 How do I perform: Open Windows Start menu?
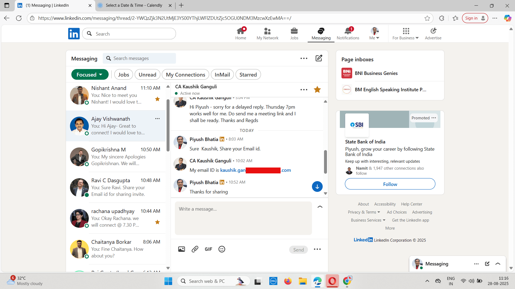[x=168, y=281]
